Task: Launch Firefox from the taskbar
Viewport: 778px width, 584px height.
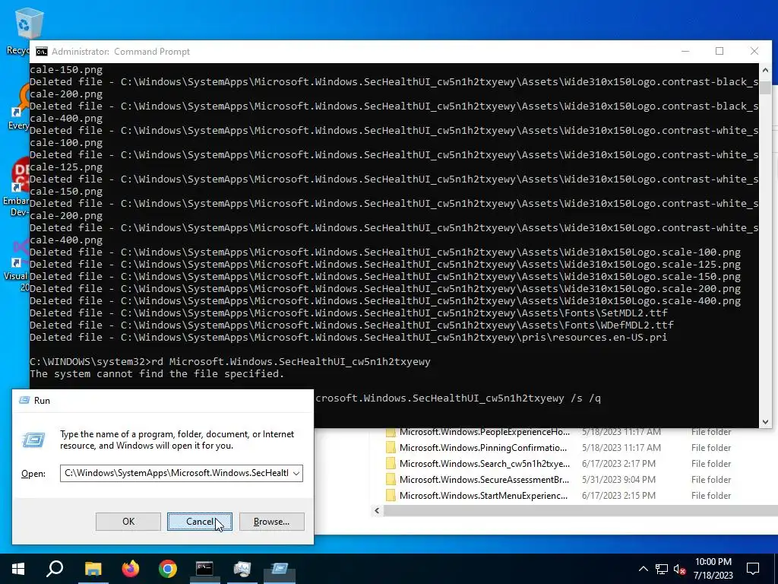Action: 131,569
